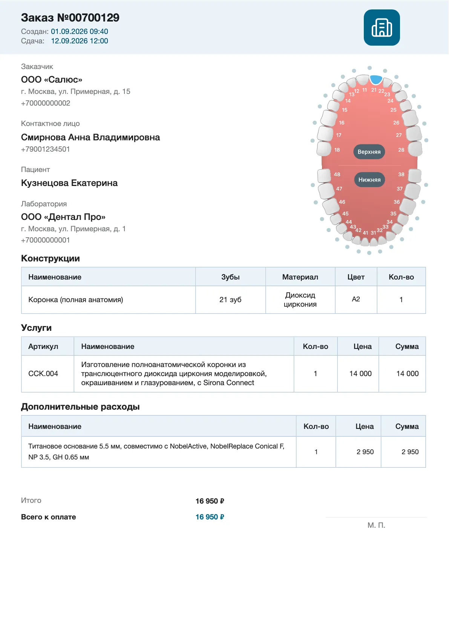Select tooth number 26 on the chart

[x=410, y=118]
